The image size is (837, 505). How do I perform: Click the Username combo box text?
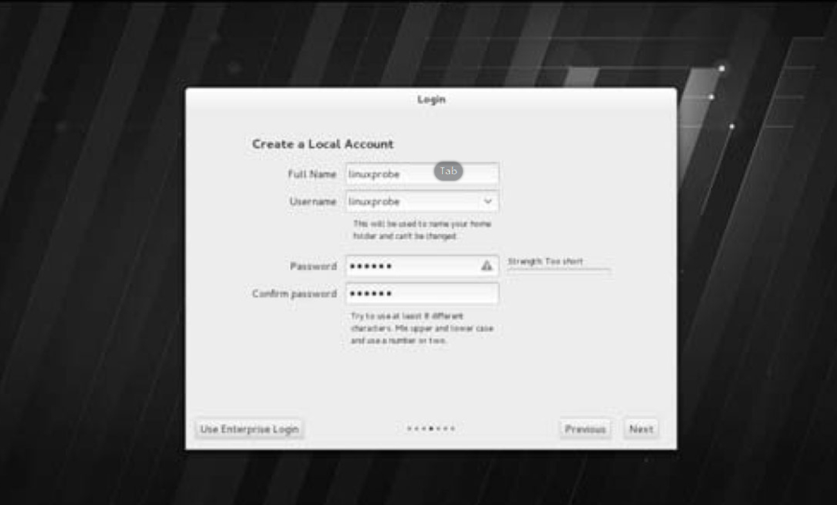click(x=374, y=202)
